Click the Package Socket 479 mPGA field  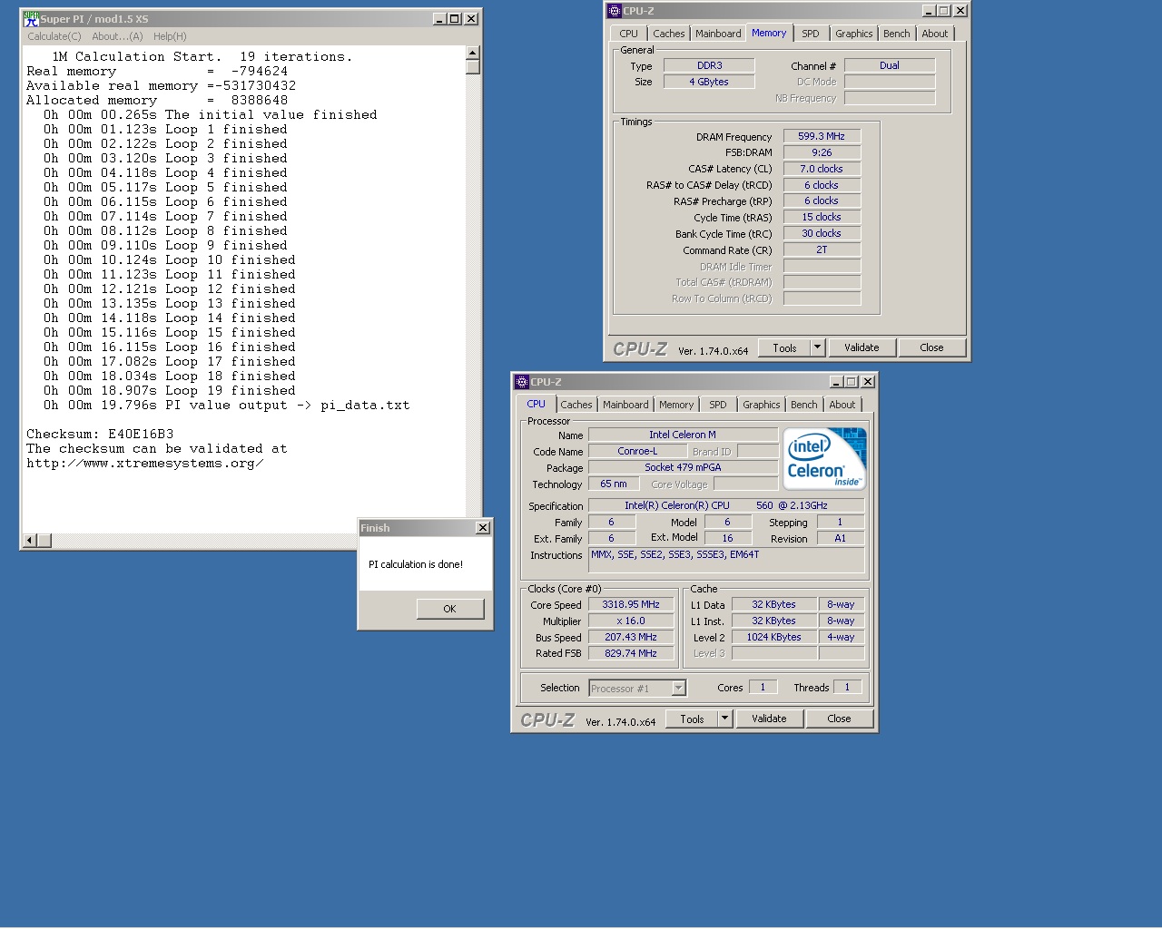[683, 467]
